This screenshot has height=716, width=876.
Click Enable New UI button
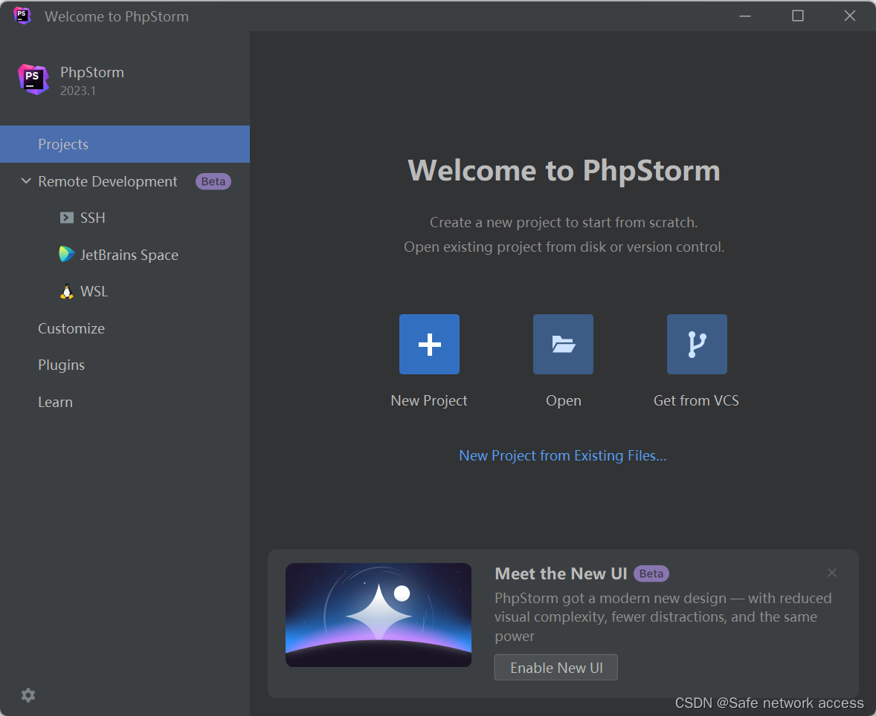pos(556,668)
